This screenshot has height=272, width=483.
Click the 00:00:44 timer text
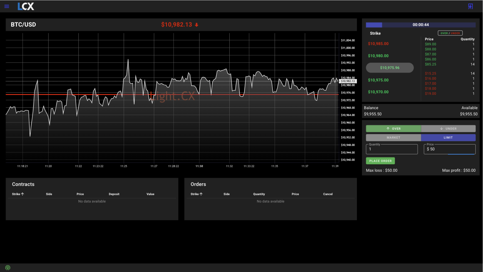tap(421, 25)
